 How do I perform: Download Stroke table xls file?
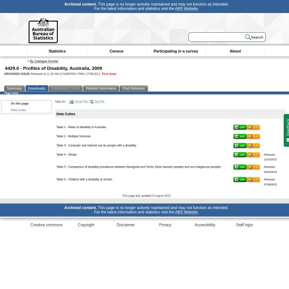pyautogui.click(x=239, y=155)
